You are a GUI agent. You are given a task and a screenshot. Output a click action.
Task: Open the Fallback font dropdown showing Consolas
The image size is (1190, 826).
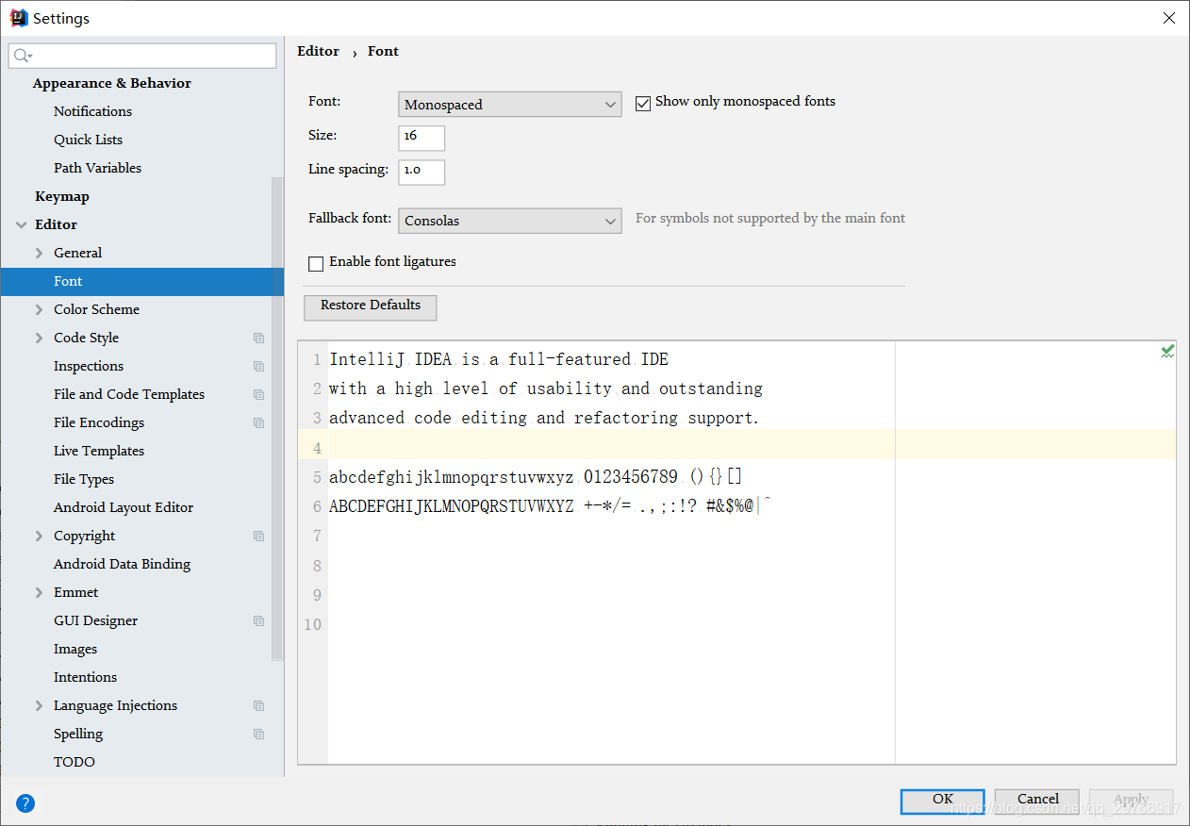(x=510, y=221)
